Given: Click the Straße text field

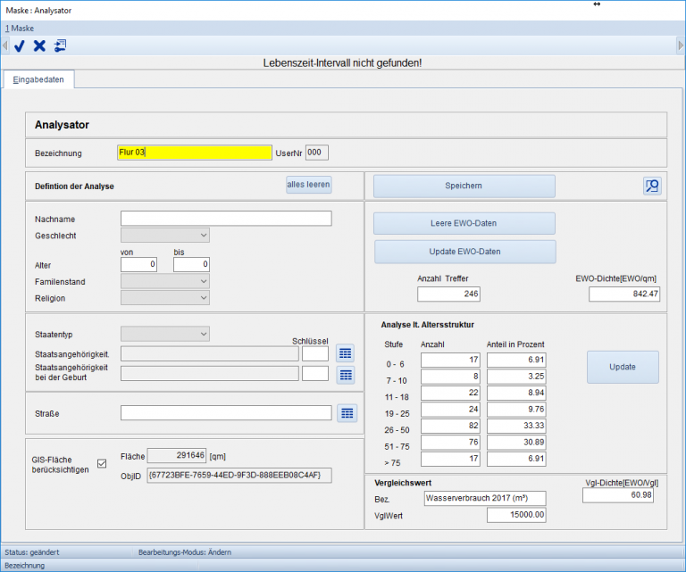Looking at the screenshot, I should pyautogui.click(x=226, y=413).
